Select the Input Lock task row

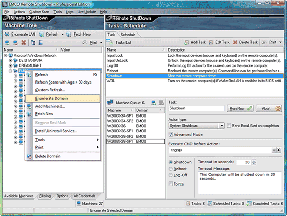pos(195,55)
